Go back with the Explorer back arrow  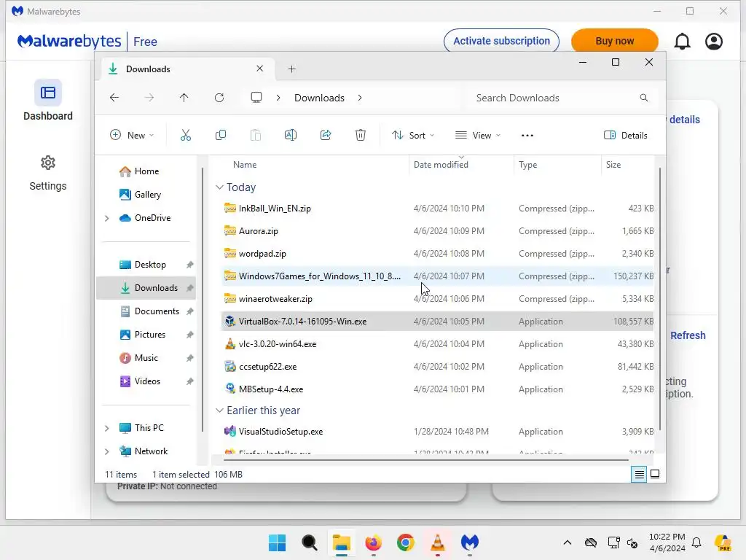tap(114, 98)
